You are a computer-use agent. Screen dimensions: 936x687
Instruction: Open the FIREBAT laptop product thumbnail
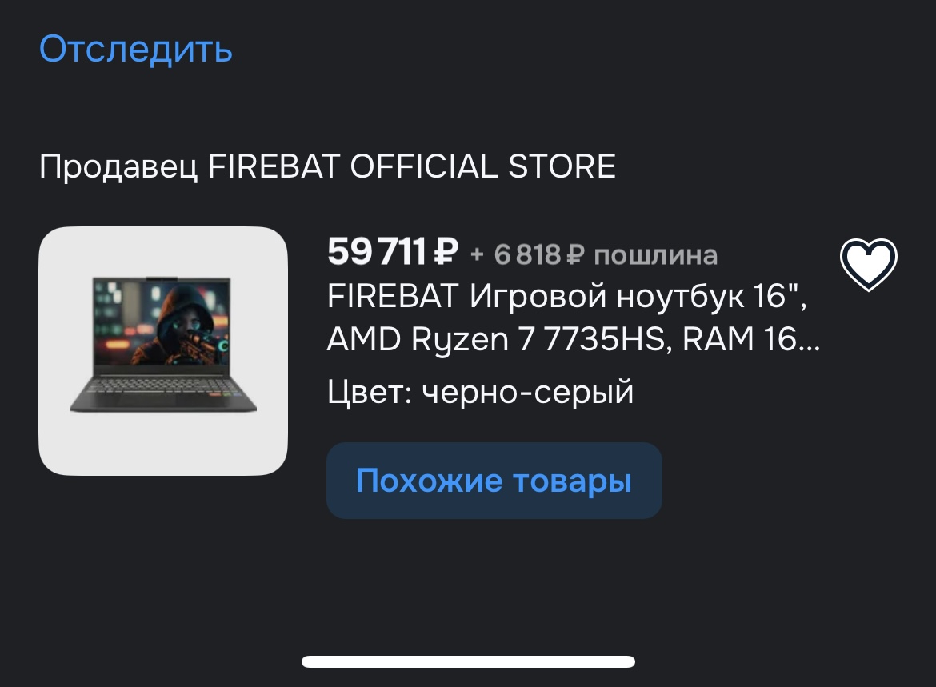(163, 351)
